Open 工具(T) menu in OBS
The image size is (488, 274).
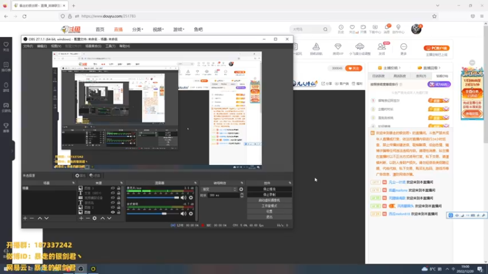110,46
